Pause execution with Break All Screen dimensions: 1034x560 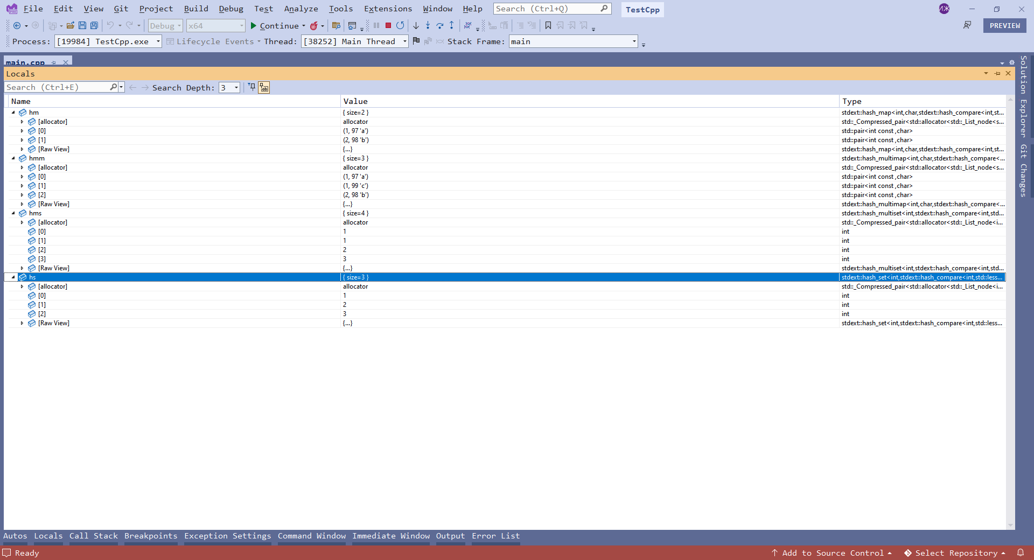click(x=376, y=25)
